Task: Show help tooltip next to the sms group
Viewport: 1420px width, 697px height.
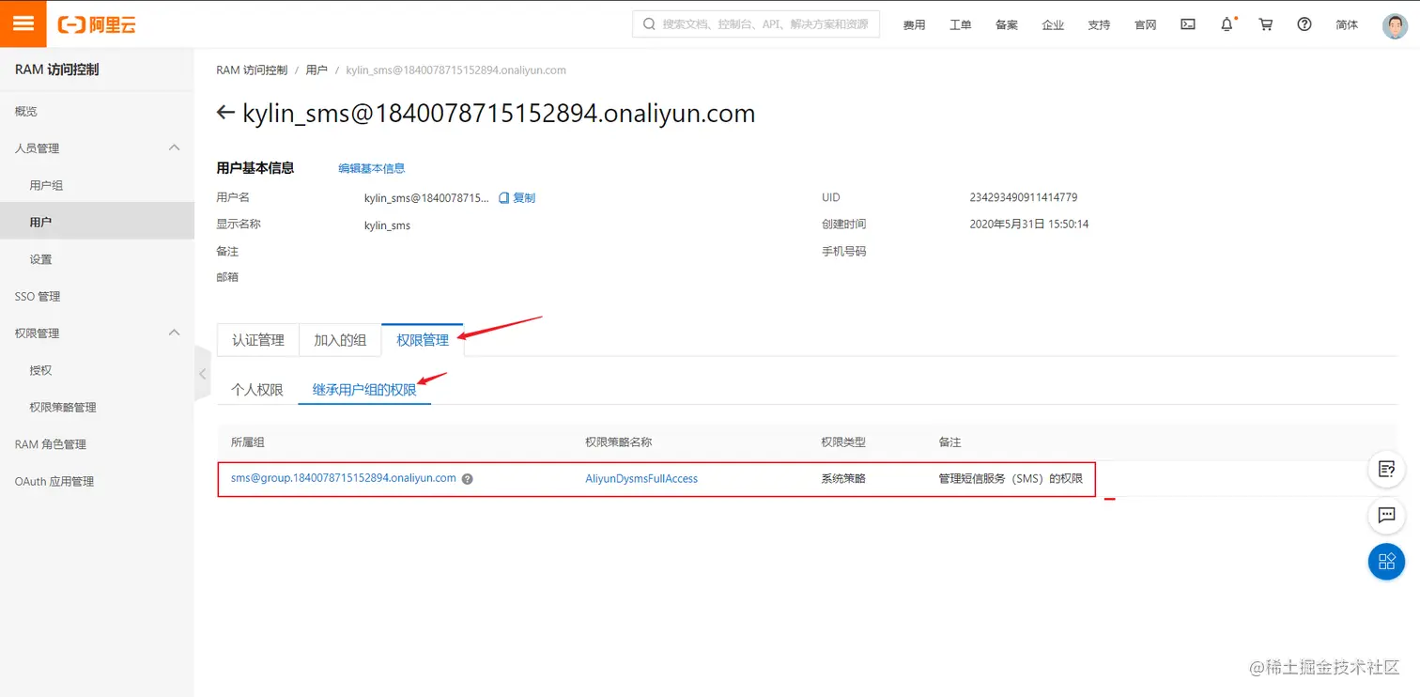Action: pyautogui.click(x=467, y=479)
